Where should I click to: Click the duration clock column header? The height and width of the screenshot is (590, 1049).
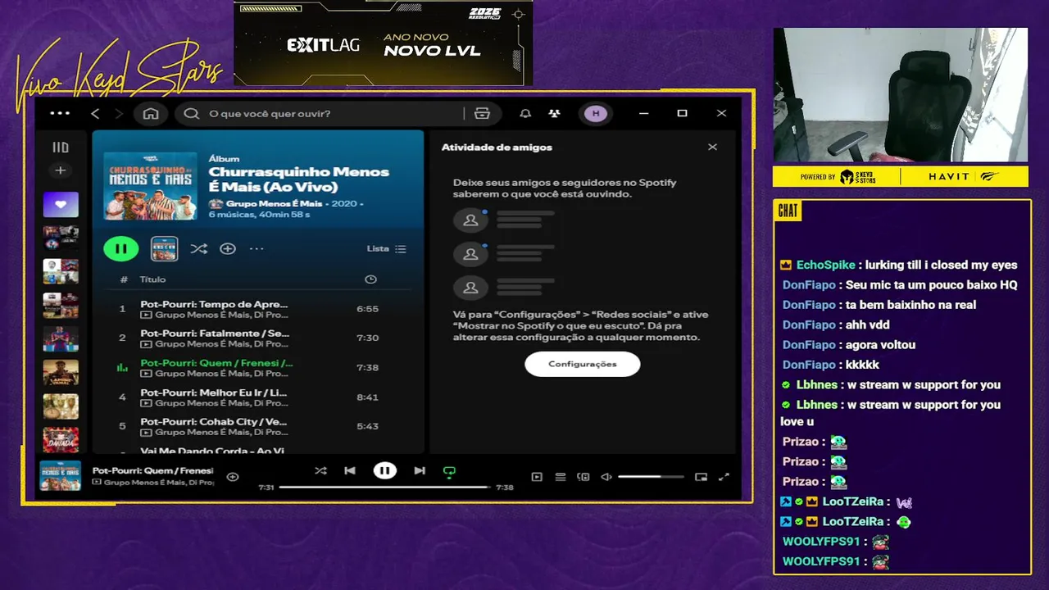(370, 279)
